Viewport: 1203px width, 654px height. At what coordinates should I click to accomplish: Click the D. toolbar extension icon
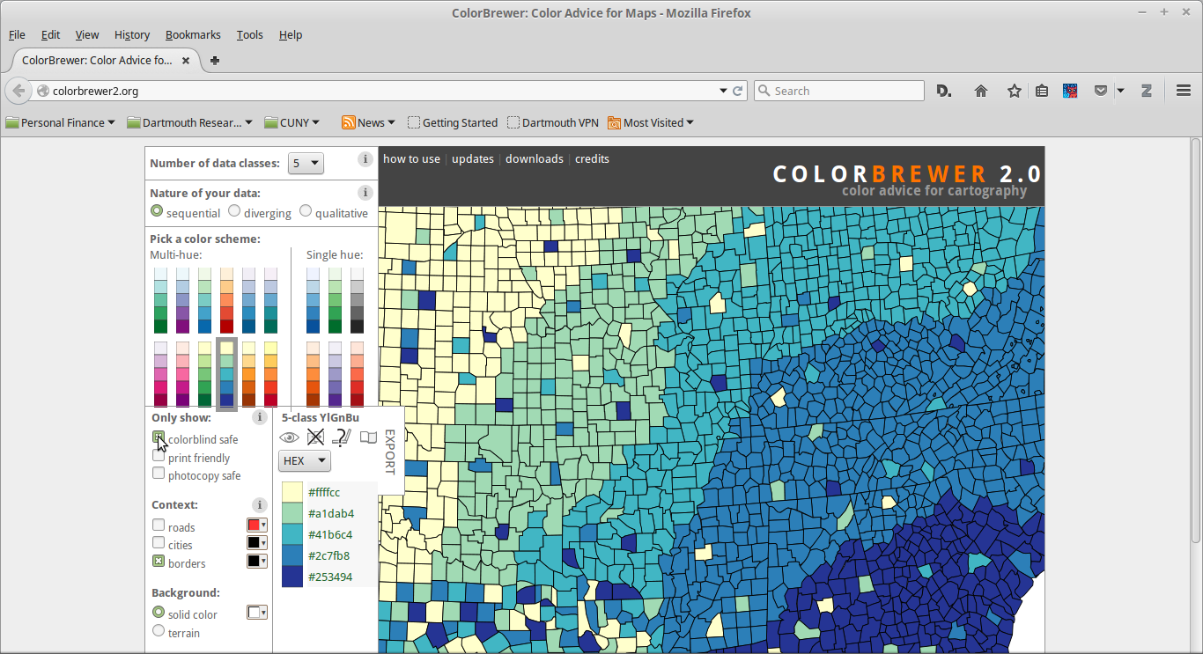coord(944,91)
